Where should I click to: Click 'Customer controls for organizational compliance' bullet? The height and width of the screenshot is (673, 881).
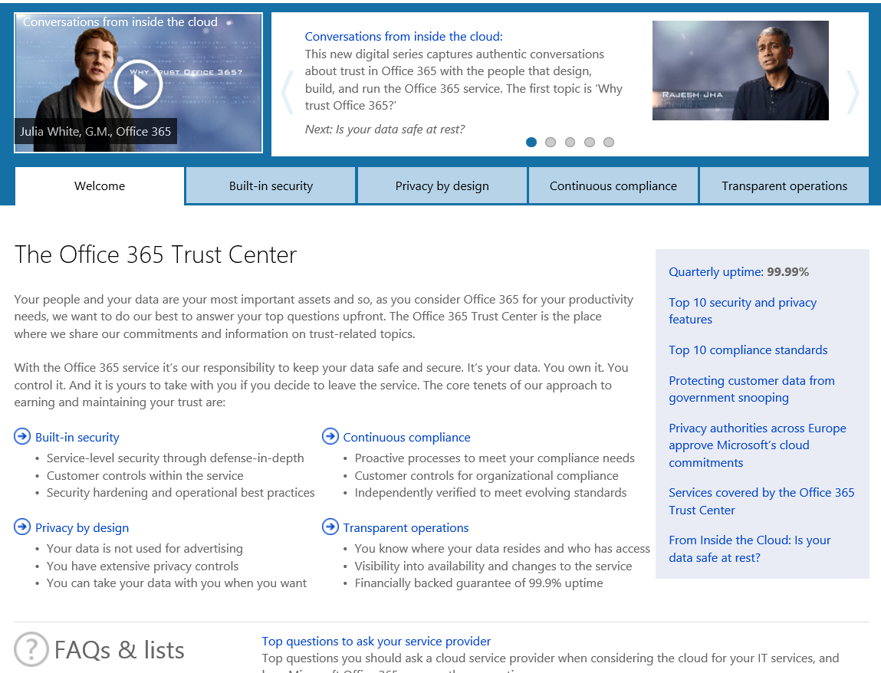point(487,476)
